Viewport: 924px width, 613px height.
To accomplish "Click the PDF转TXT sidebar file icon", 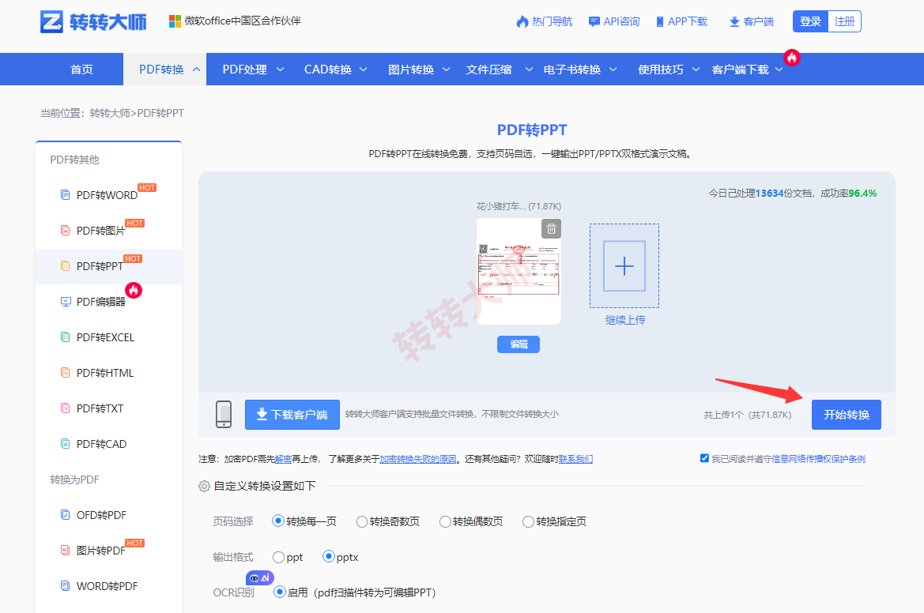I will pos(66,408).
